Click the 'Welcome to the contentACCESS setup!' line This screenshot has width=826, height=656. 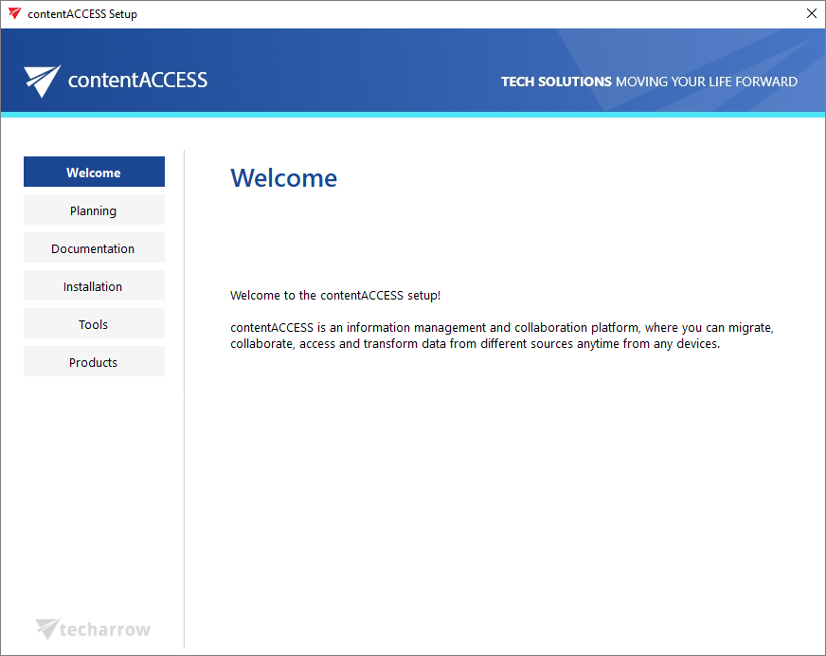pos(335,296)
